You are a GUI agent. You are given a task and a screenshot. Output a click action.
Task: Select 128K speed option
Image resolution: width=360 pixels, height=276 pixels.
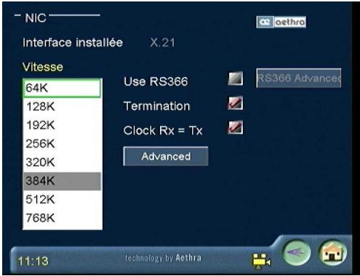62,106
